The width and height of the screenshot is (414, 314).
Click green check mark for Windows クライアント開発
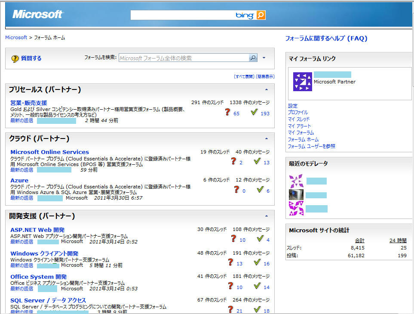click(257, 262)
